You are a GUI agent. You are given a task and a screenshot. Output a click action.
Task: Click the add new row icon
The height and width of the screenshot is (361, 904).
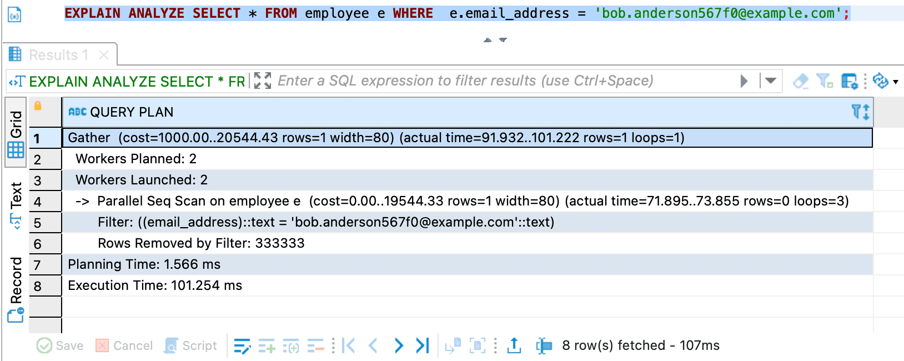(267, 345)
